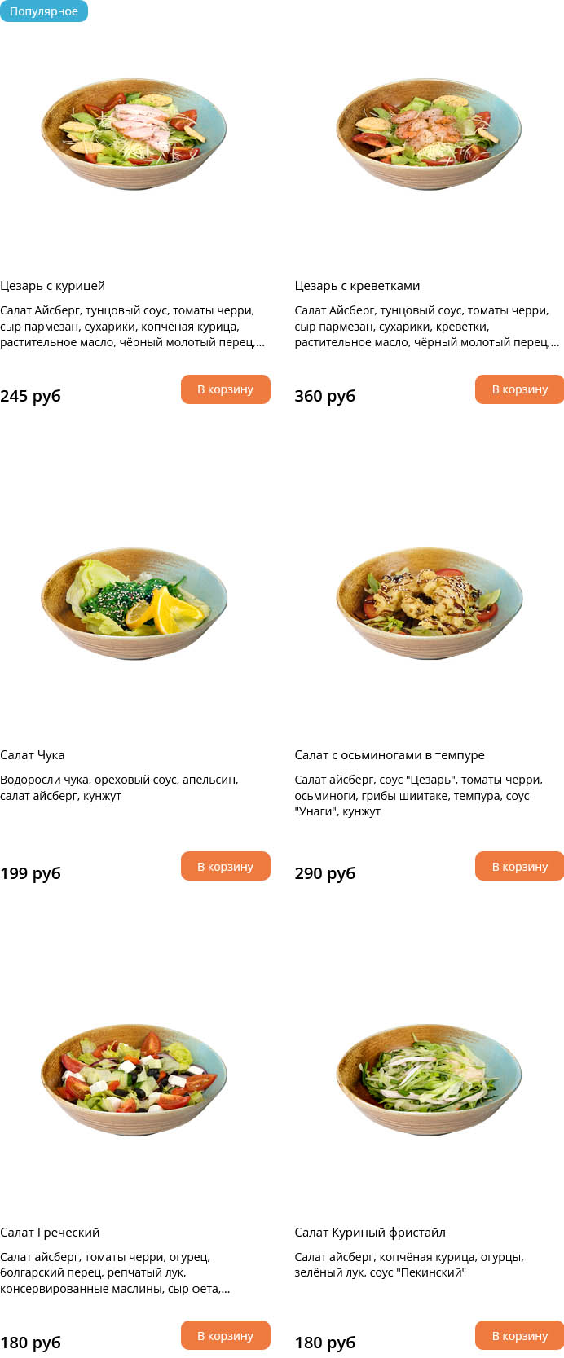564x1358 pixels.
Task: Add Салат с осьминогами в темпуре to cart
Action: (x=519, y=867)
